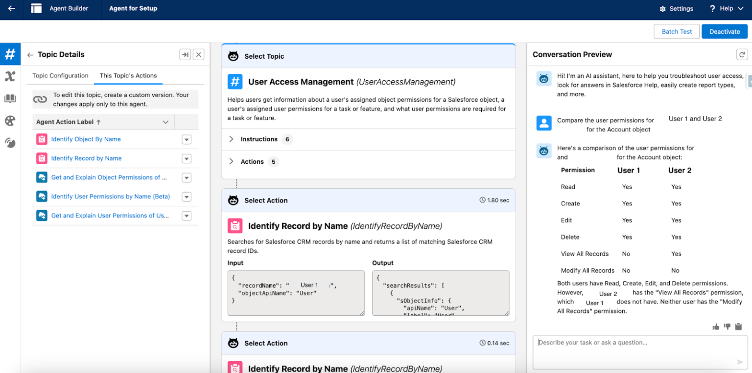This screenshot has width=752, height=373.
Task: Click the Conversation Preview heading
Action: click(x=572, y=55)
